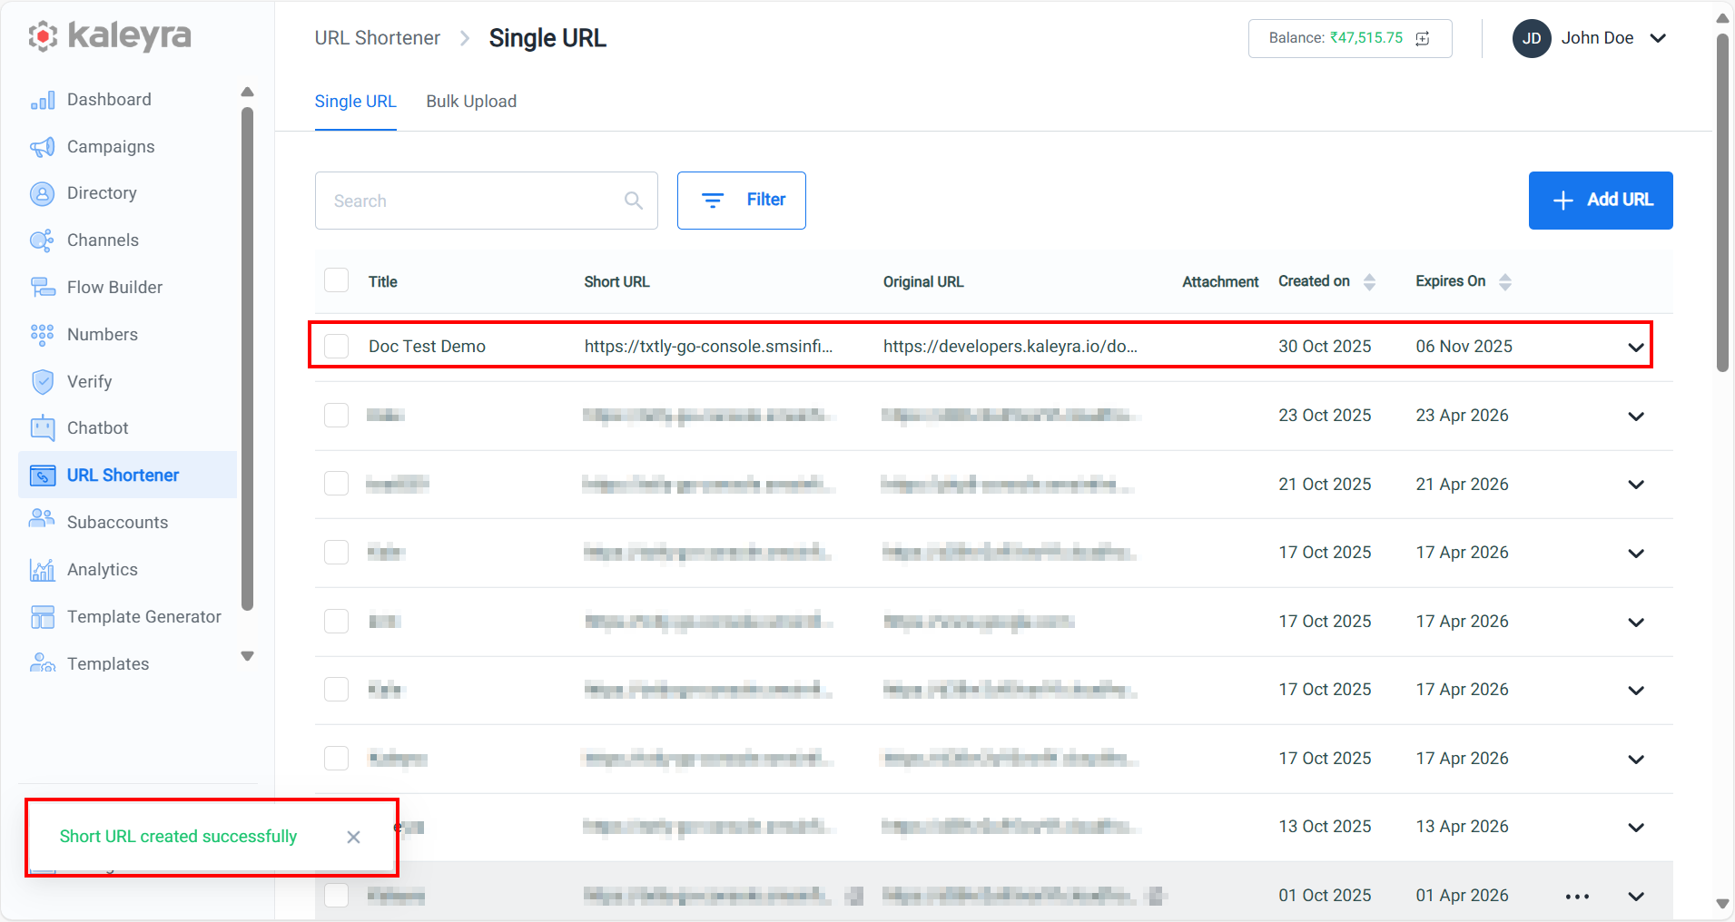Click sidebar scroll-up arrow
This screenshot has width=1735, height=922.
pyautogui.click(x=247, y=92)
